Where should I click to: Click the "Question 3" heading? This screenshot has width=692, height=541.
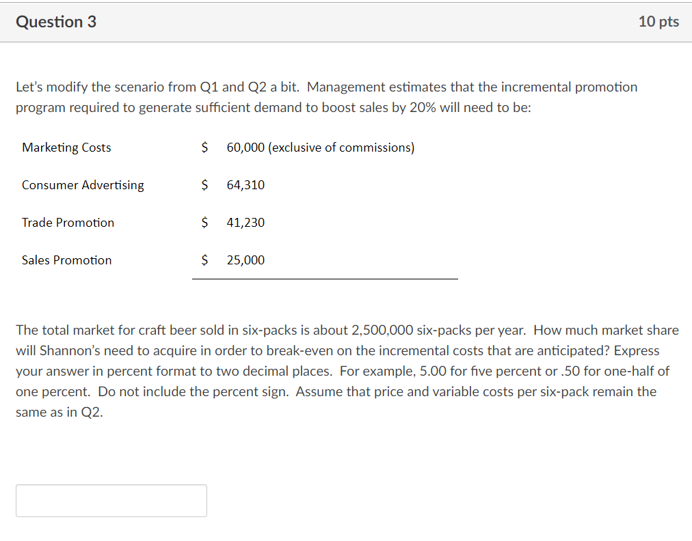pos(56,22)
